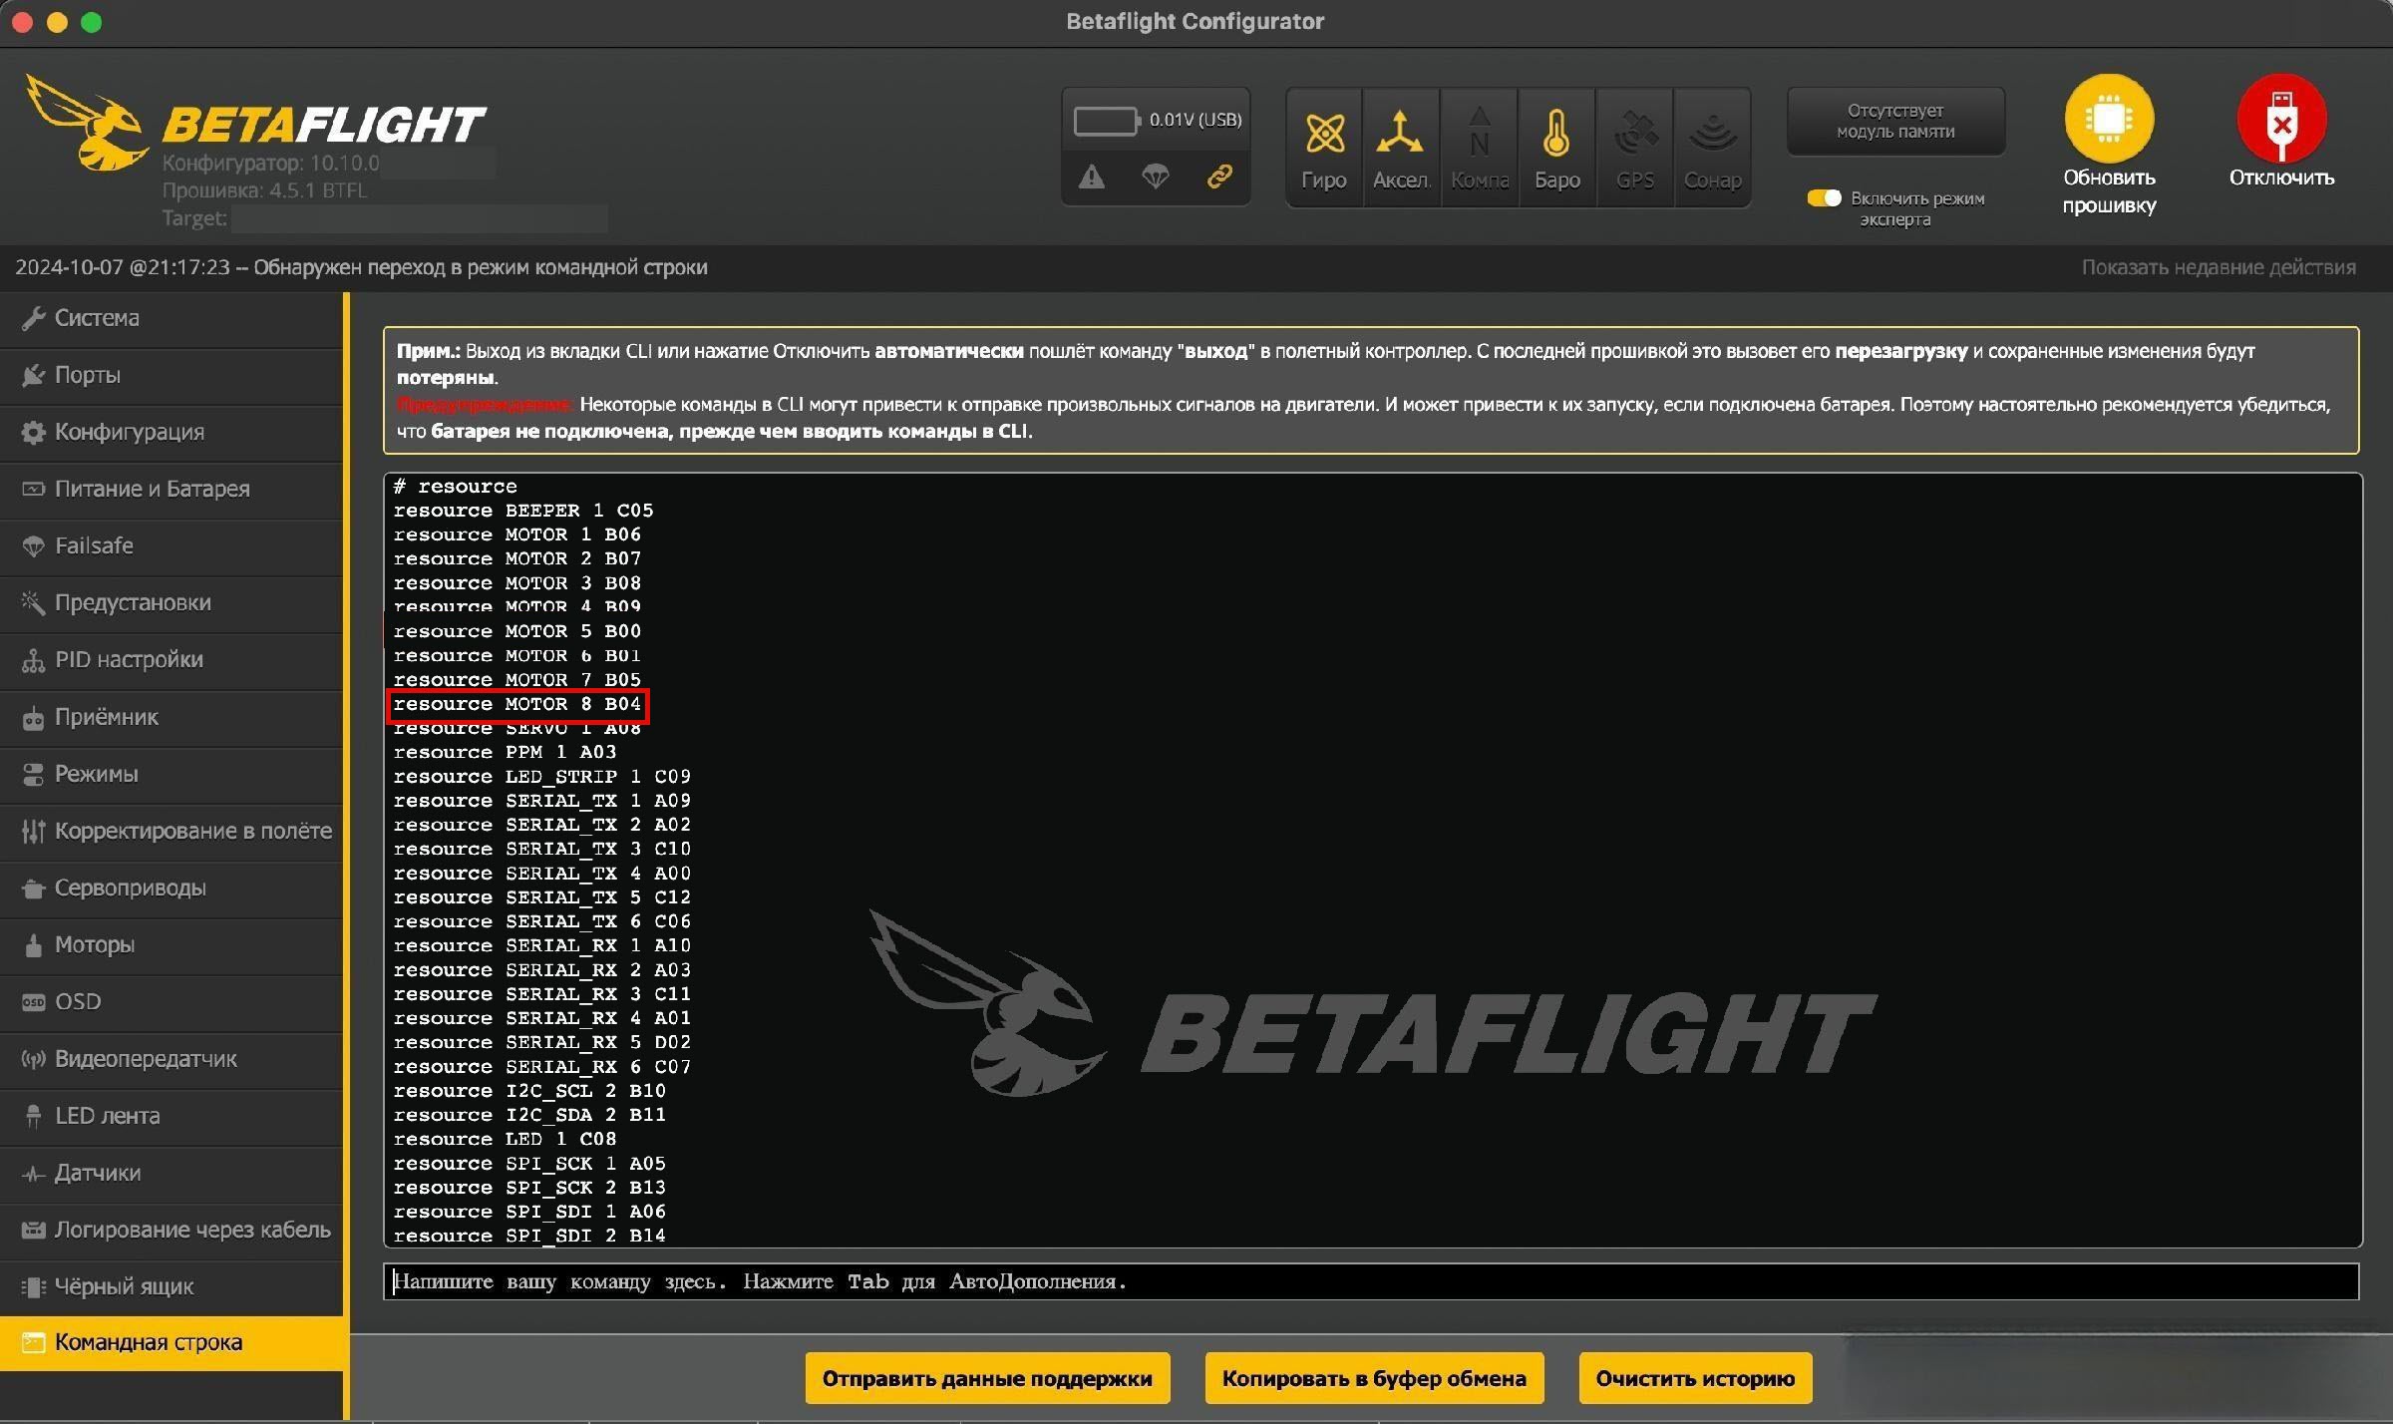Click the arming warning triangle icon

[x=1092, y=178]
